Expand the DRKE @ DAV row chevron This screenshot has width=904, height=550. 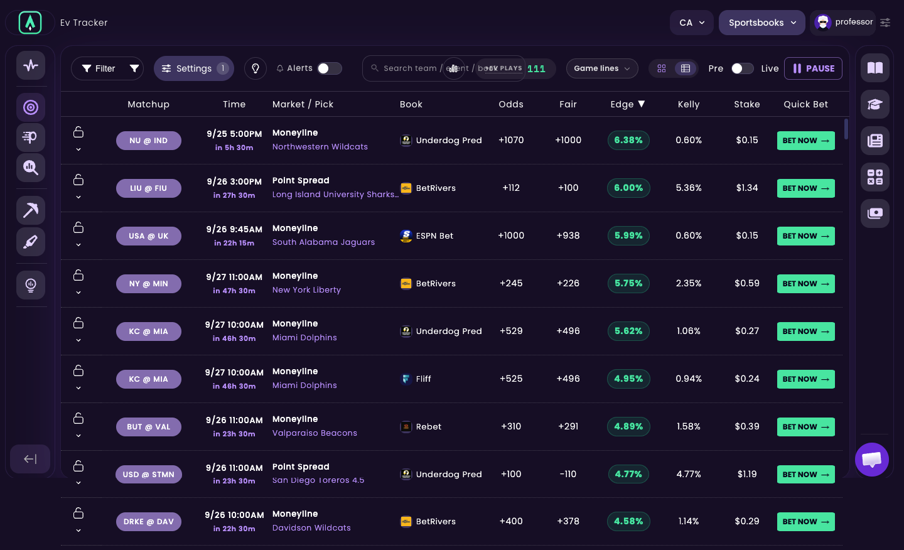(78, 531)
